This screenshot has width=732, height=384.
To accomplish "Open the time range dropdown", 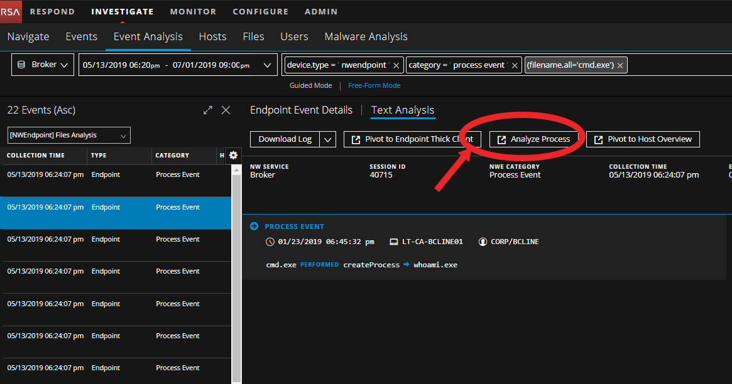I will 177,65.
